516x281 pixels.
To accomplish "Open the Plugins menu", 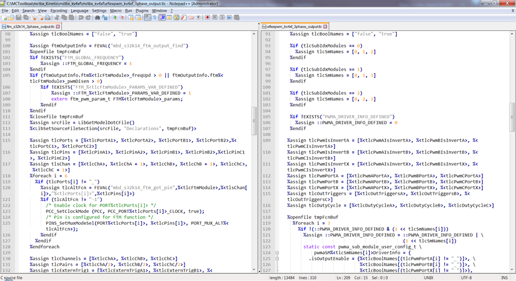I will pos(142,10).
